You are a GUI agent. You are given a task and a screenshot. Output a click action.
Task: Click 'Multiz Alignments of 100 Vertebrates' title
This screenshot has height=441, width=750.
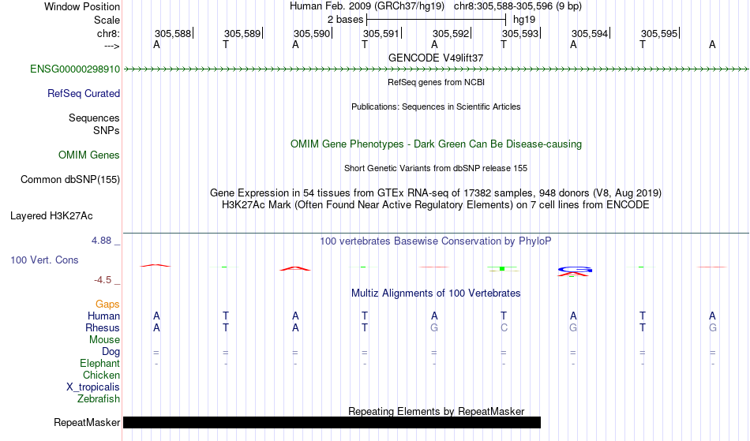pos(436,293)
